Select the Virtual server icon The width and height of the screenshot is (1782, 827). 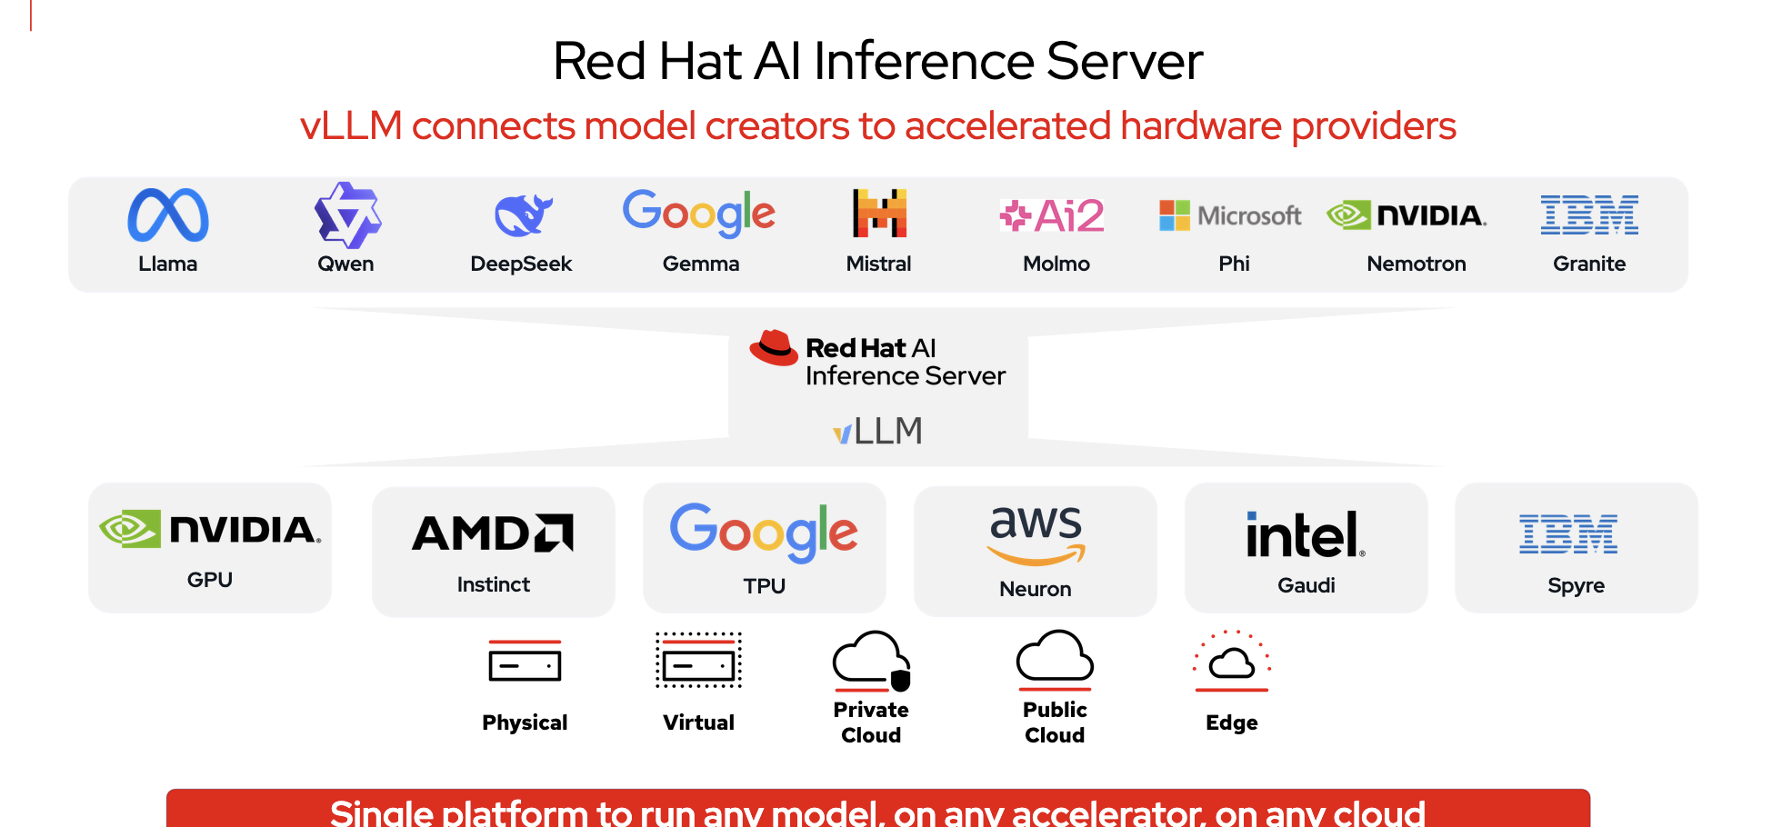pos(698,661)
